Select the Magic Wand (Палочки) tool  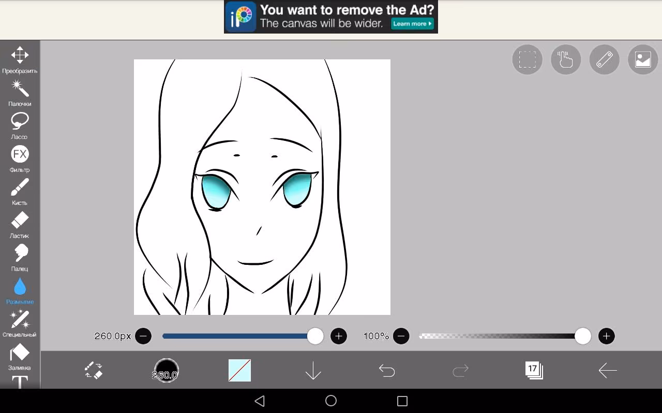click(20, 92)
